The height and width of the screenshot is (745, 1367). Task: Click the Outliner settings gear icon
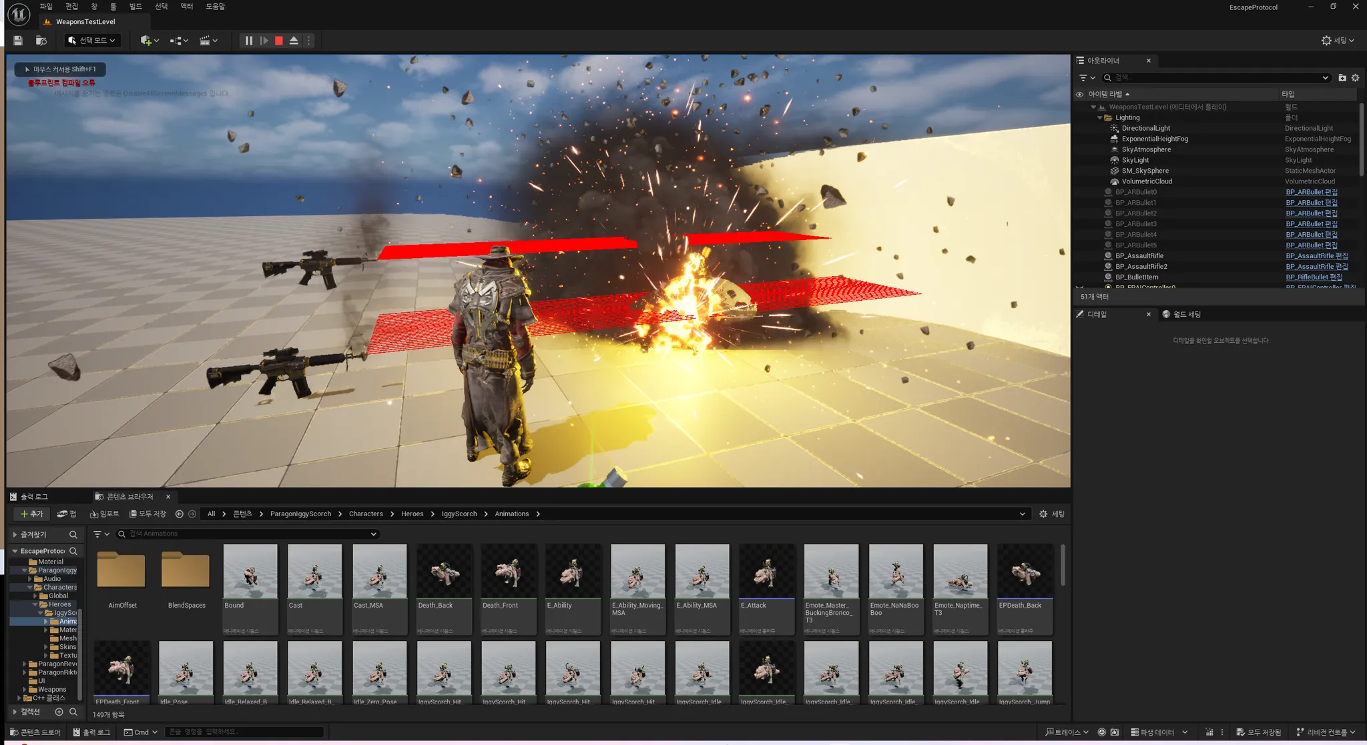pos(1355,78)
